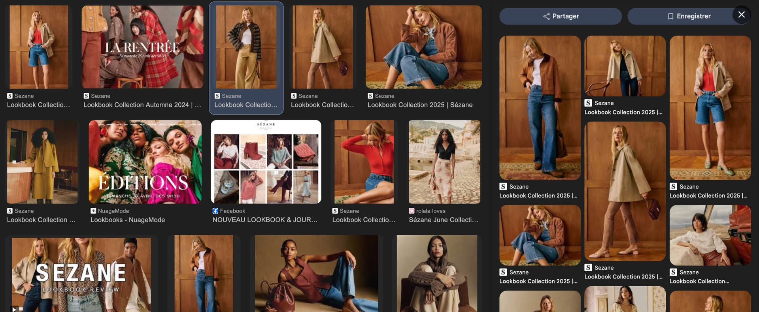Click the share icon on Partager

coord(546,16)
